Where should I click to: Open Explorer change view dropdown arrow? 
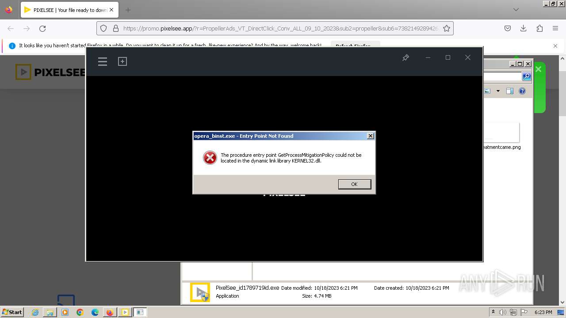[498, 91]
